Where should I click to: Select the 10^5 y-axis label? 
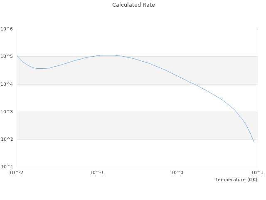click(x=7, y=56)
